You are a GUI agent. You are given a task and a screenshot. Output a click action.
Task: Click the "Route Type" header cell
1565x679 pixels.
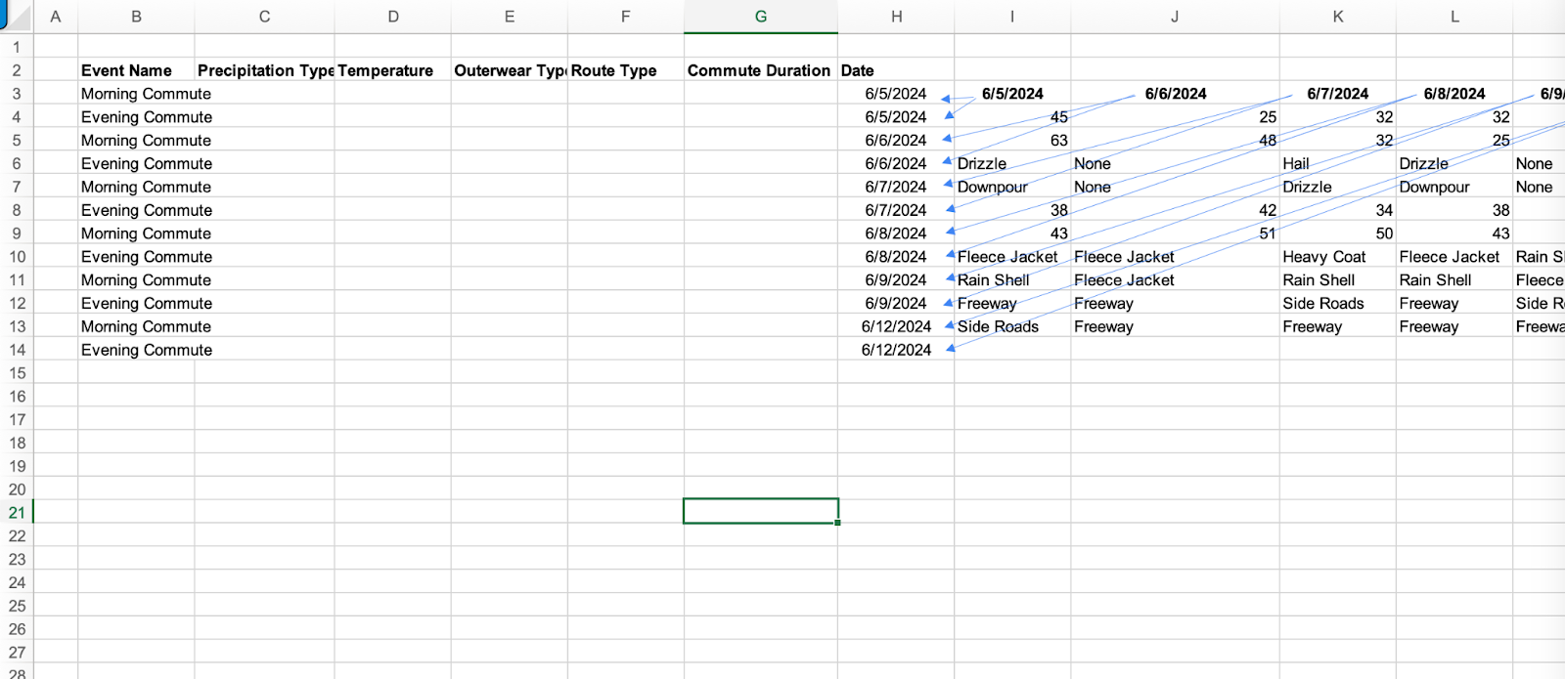(x=625, y=70)
